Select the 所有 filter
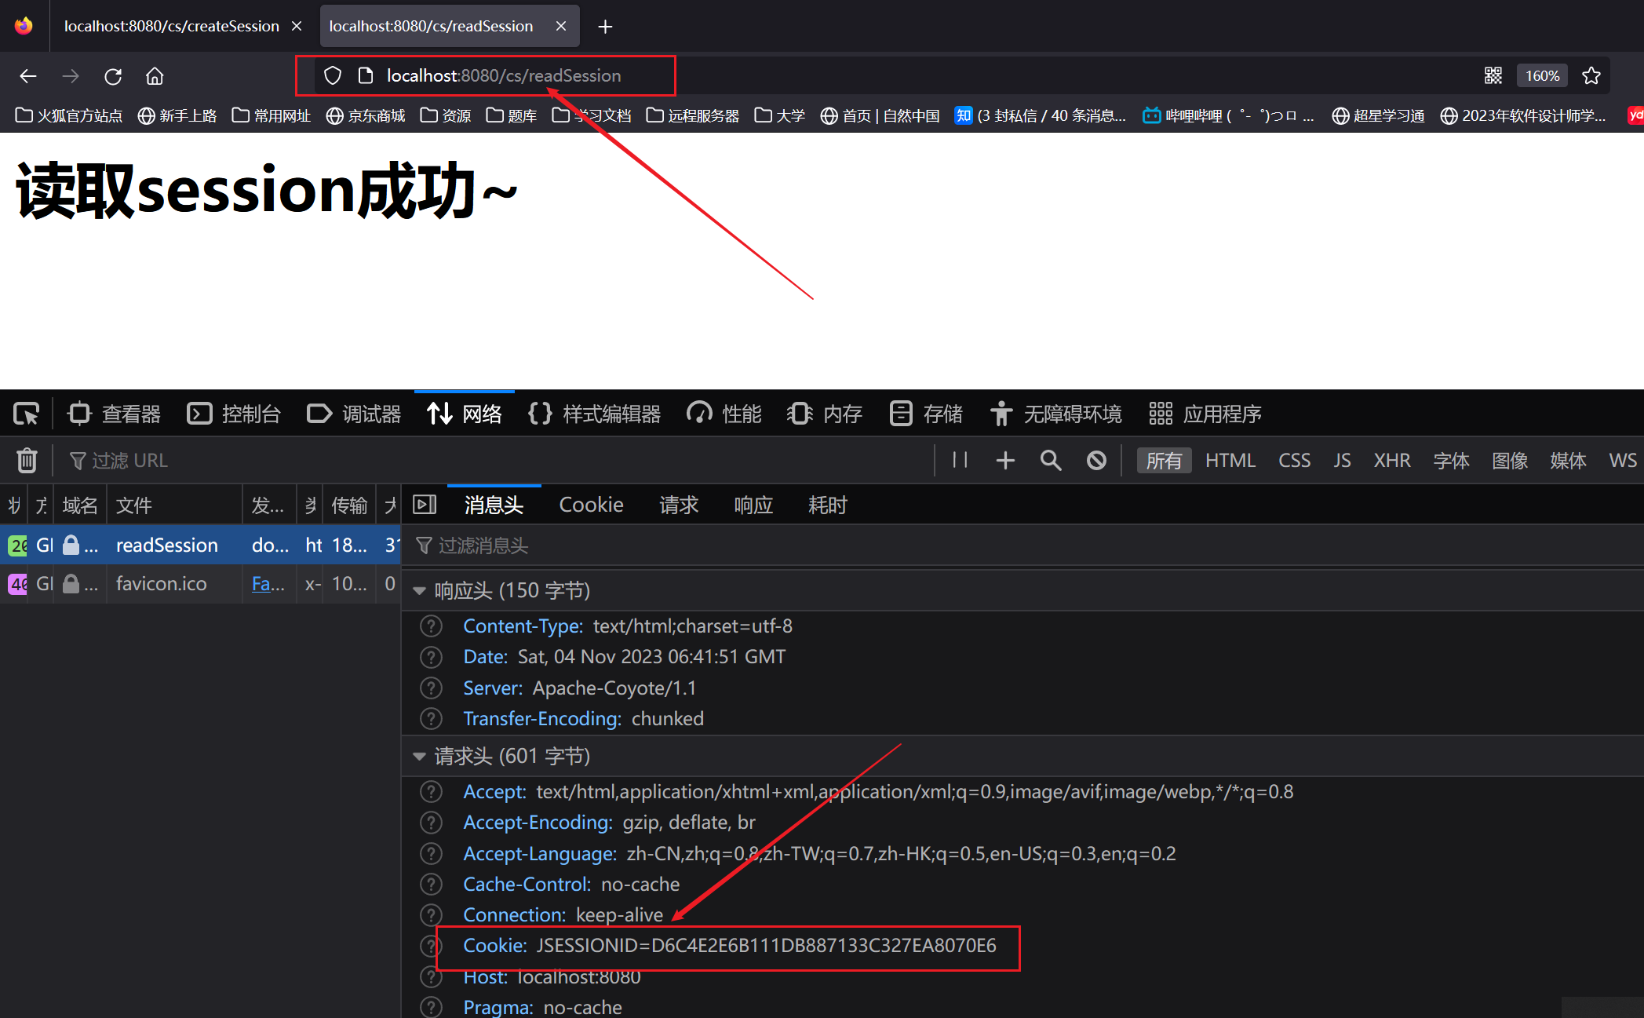 1164,461
